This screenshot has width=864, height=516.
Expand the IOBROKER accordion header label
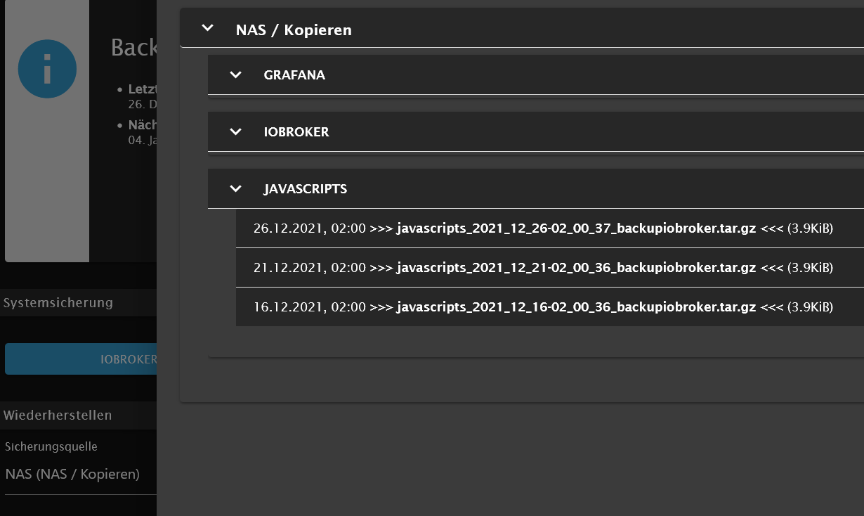point(296,131)
